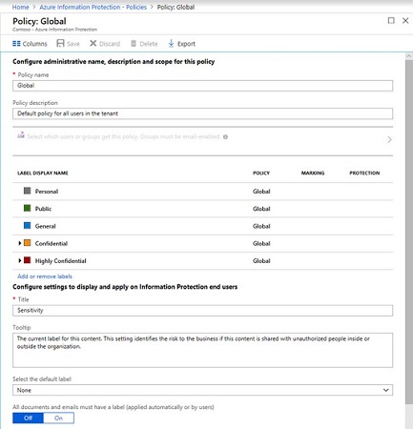Export the policy

click(x=181, y=44)
